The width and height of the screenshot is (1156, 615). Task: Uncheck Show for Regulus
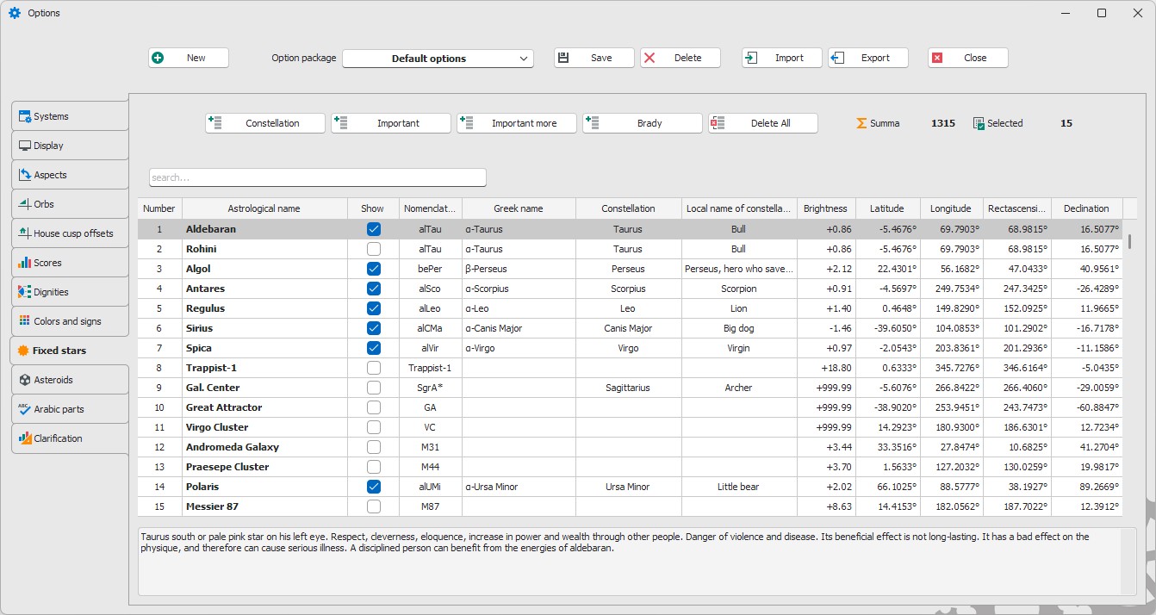[373, 308]
